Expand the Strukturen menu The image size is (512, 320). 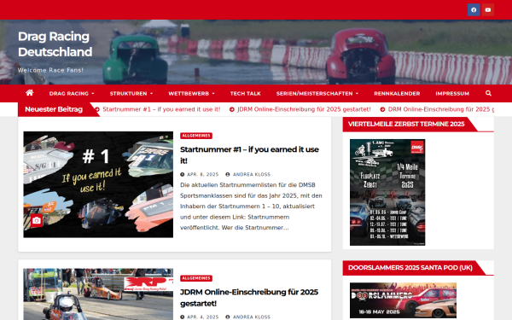point(131,93)
